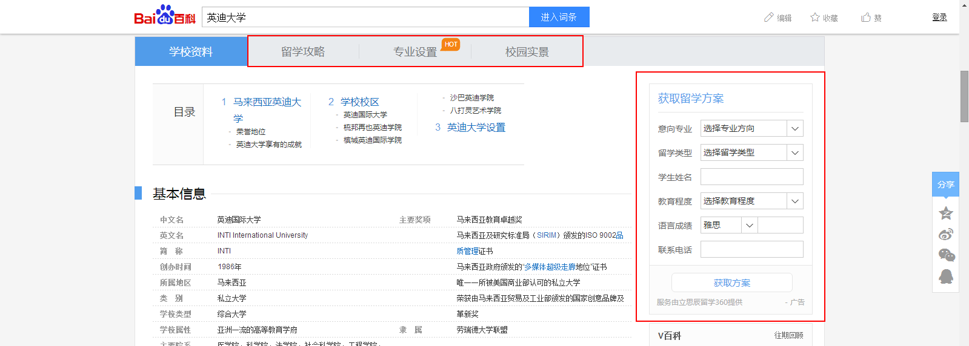Image resolution: width=969 pixels, height=346 pixels.
Task: Share to WeChat icon
Action: tap(946, 255)
